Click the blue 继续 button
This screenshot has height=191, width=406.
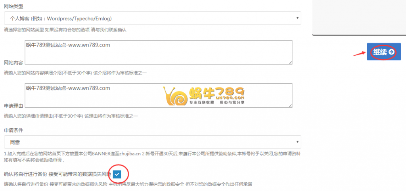click(x=384, y=52)
